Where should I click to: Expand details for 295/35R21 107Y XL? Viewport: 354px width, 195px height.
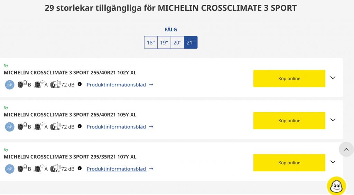pyautogui.click(x=333, y=162)
